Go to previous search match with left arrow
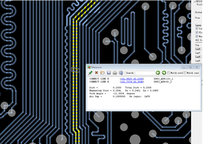Screen dimensions: 203x144 [x=158, y=73]
